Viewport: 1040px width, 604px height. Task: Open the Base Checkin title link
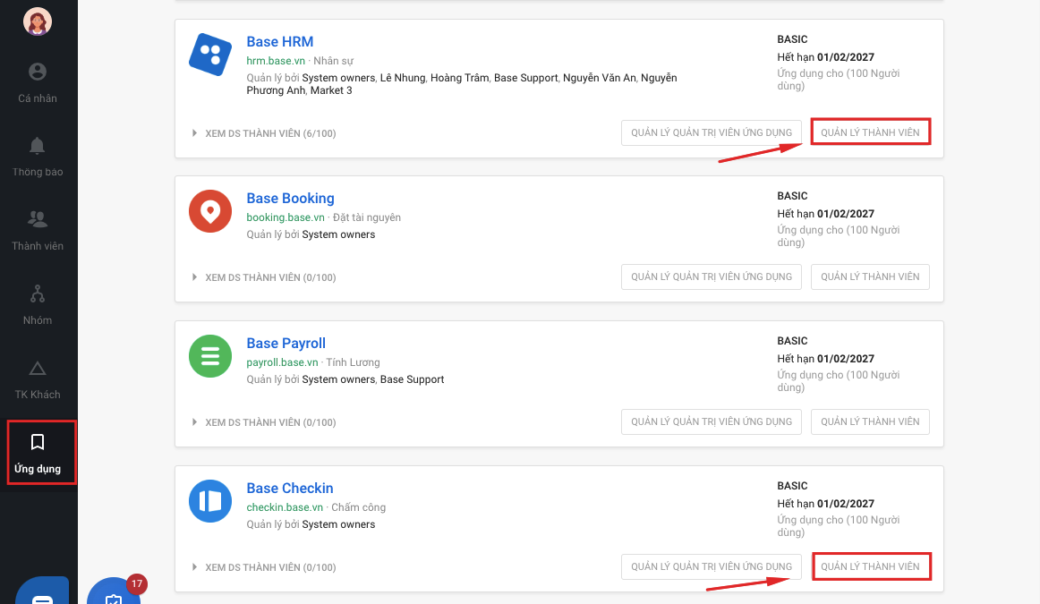coord(290,488)
